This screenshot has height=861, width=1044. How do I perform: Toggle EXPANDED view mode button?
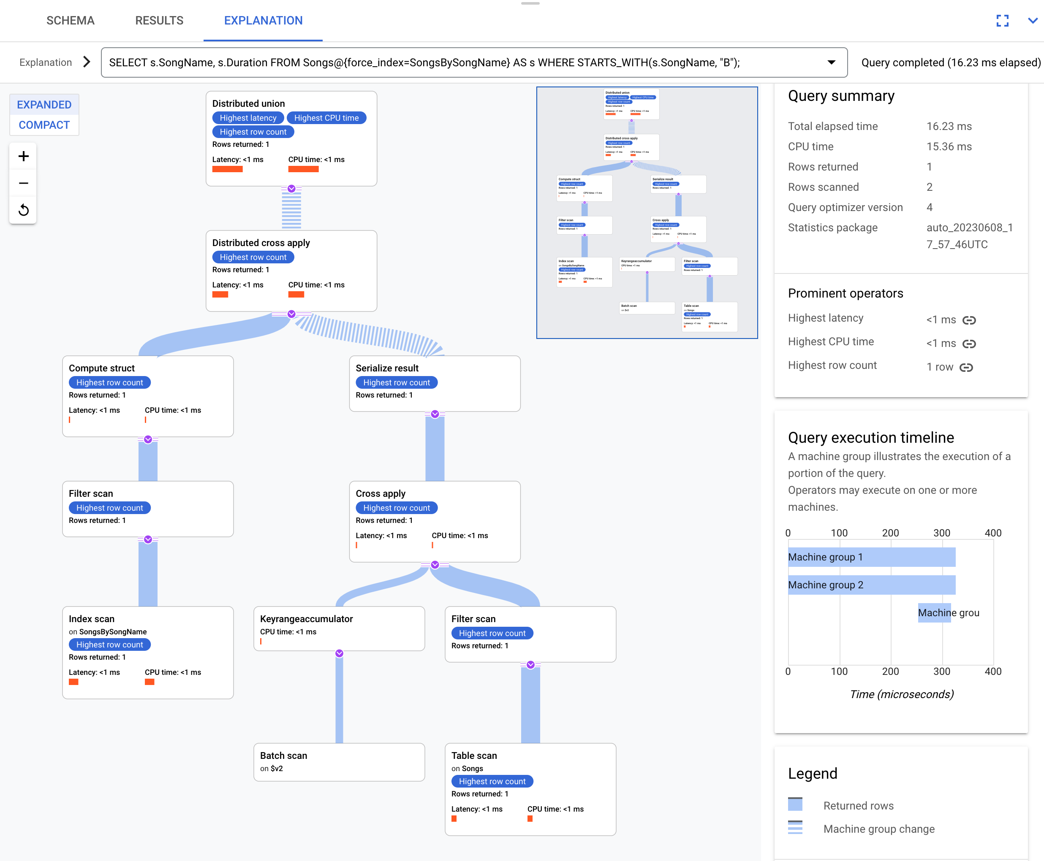(x=44, y=104)
